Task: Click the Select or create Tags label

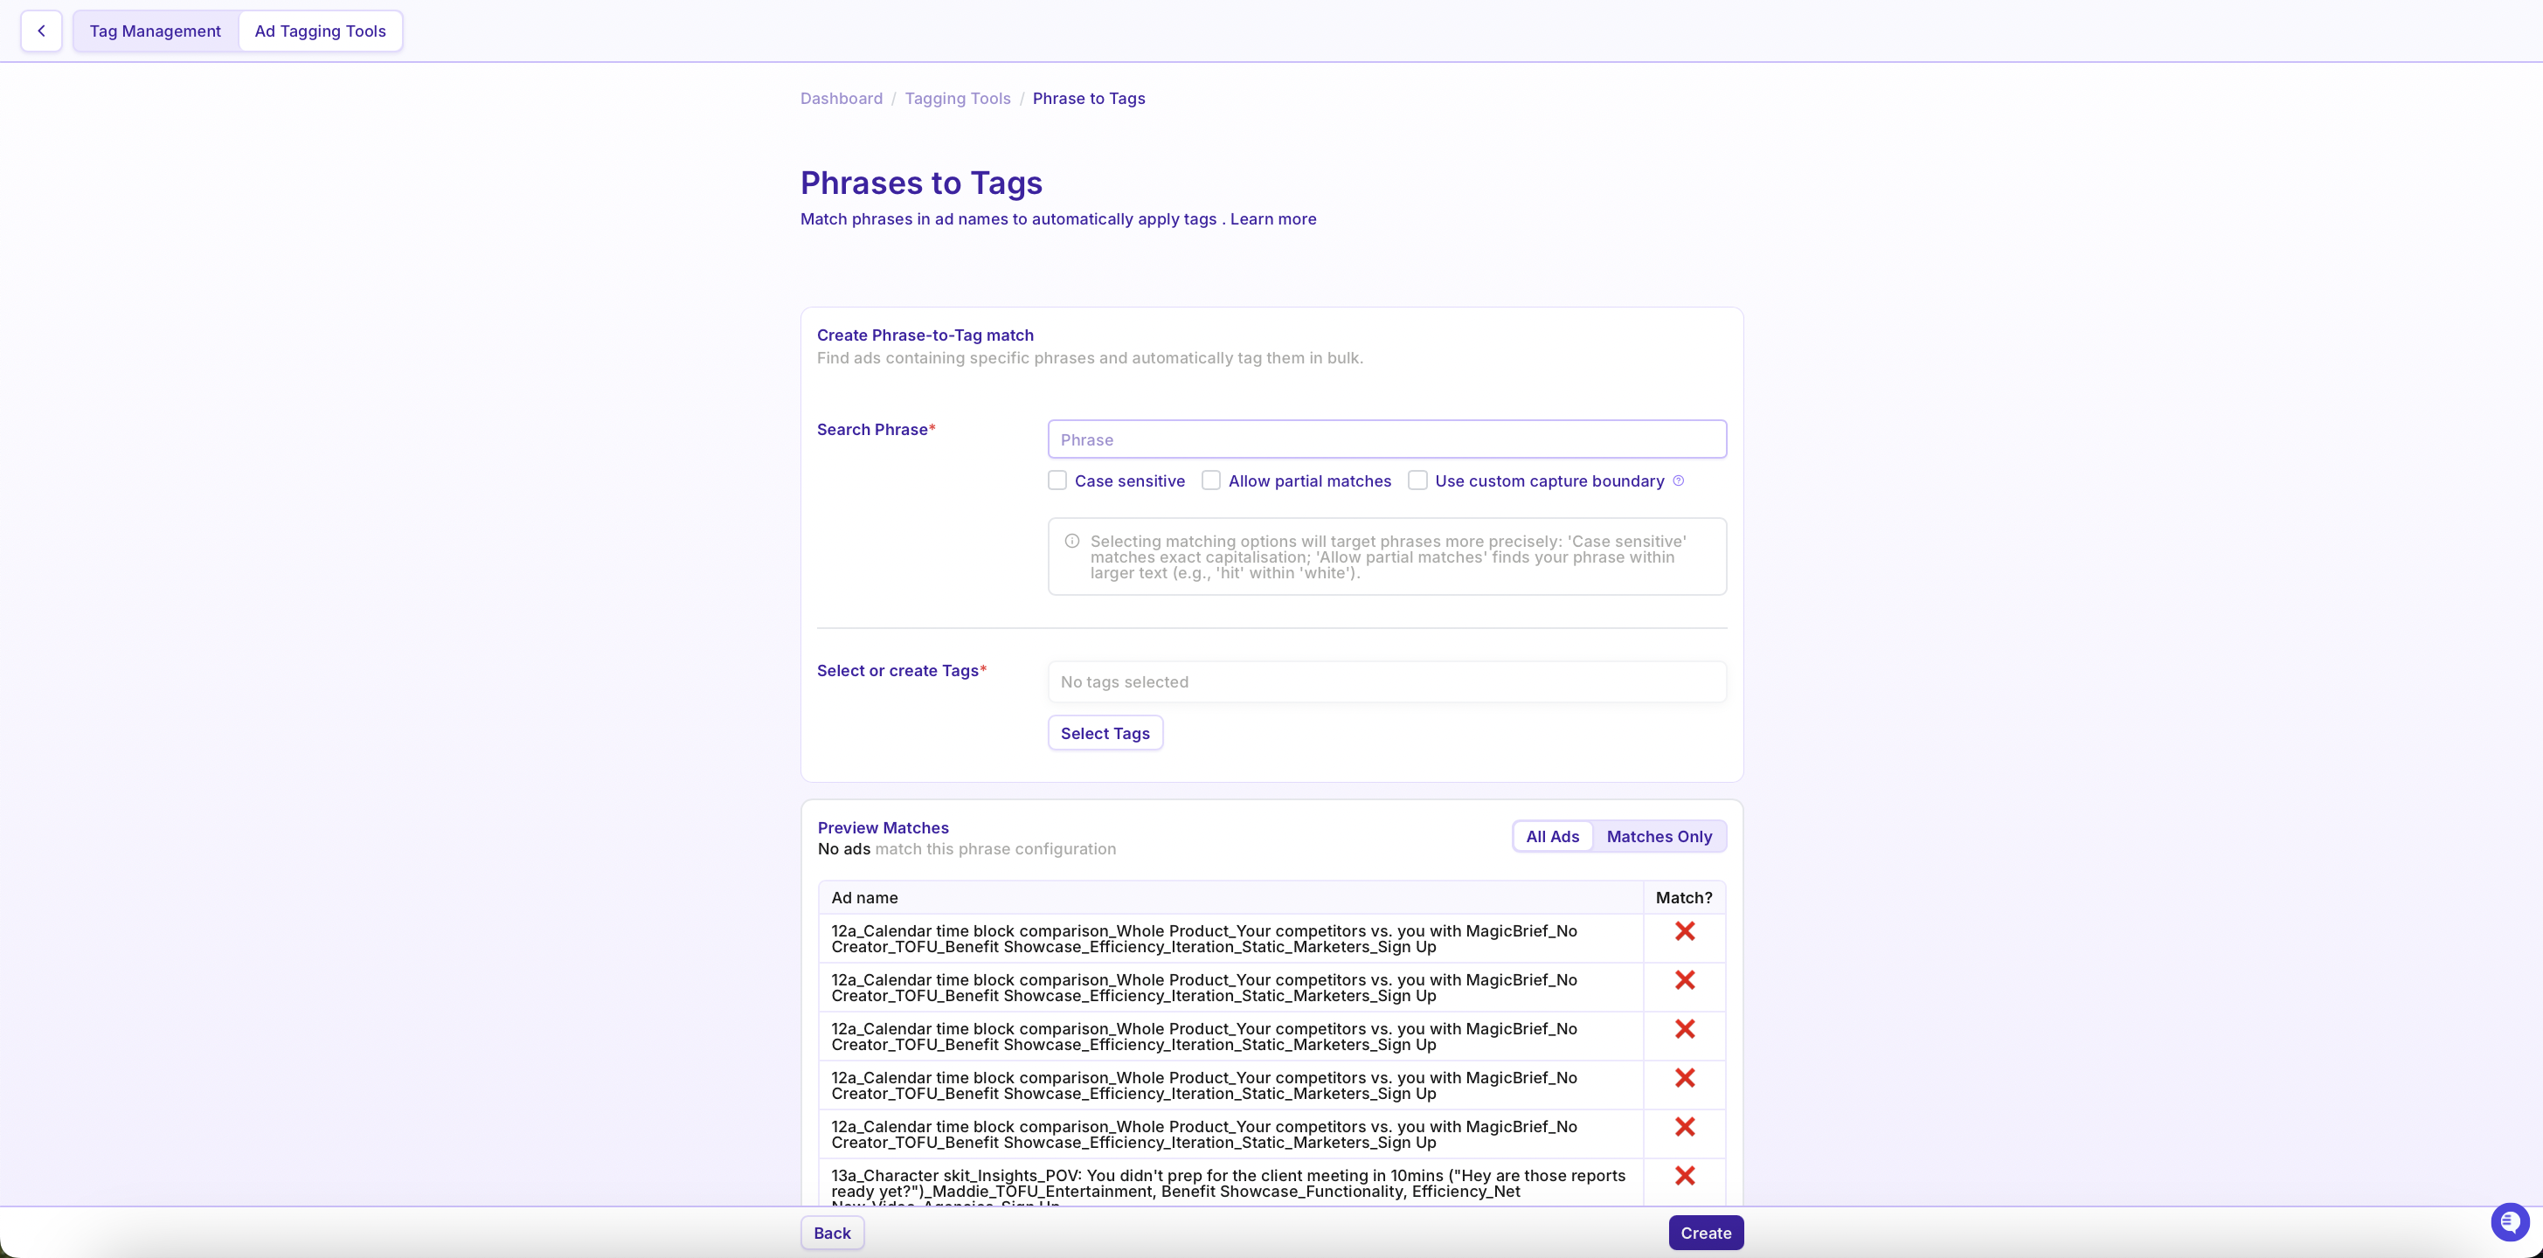Action: [x=901, y=670]
